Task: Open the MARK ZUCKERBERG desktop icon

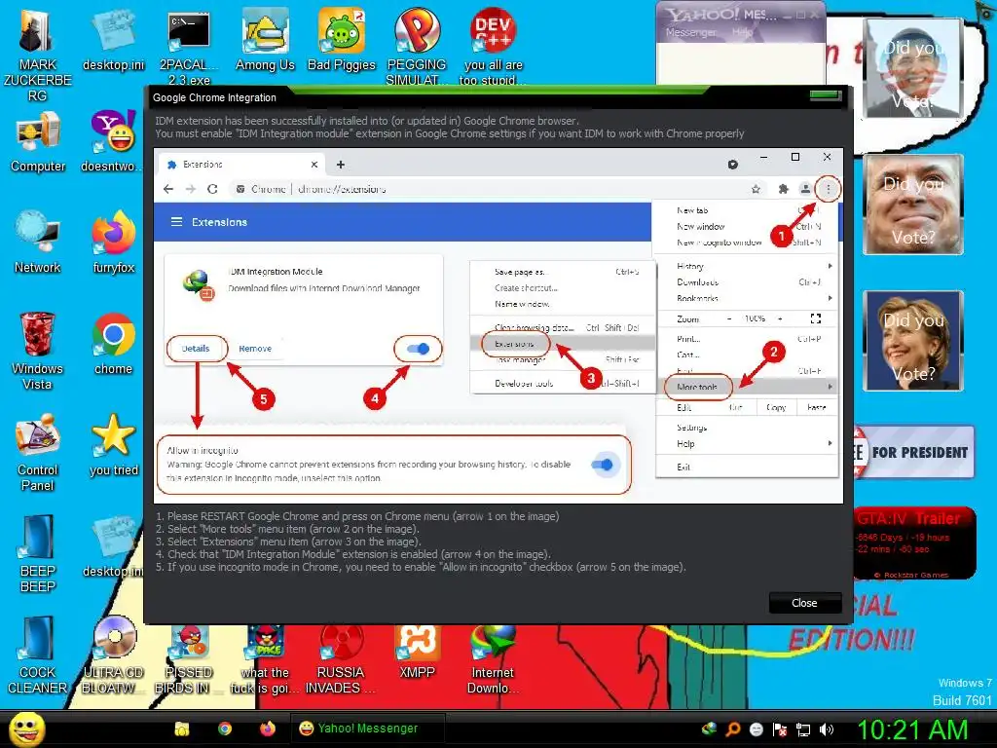Action: (37, 55)
